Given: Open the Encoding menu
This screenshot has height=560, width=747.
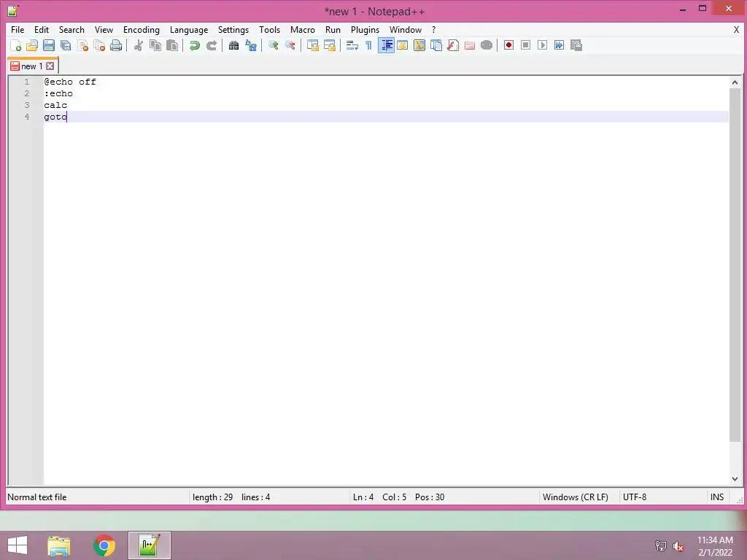Looking at the screenshot, I should click(x=142, y=29).
